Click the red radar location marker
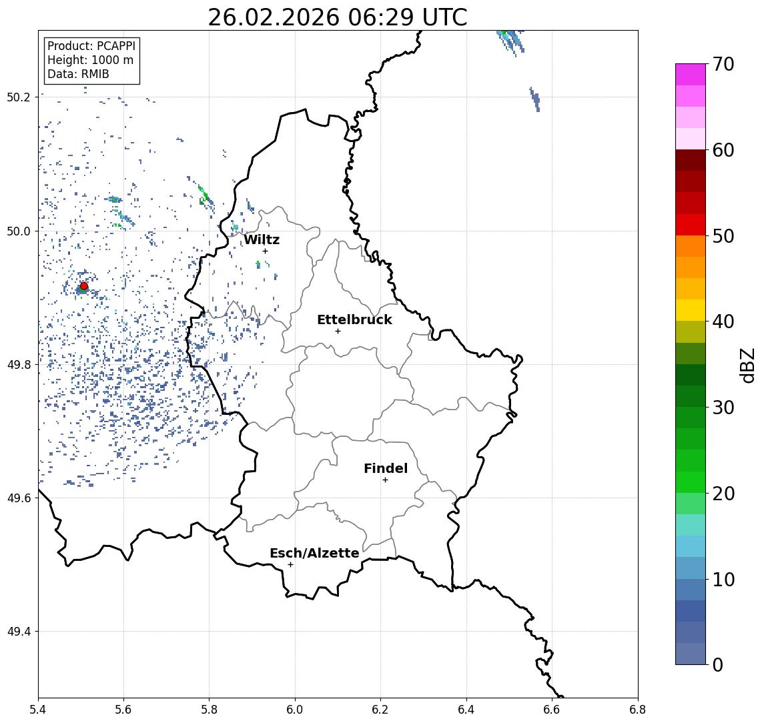This screenshot has height=723, width=764. point(84,286)
